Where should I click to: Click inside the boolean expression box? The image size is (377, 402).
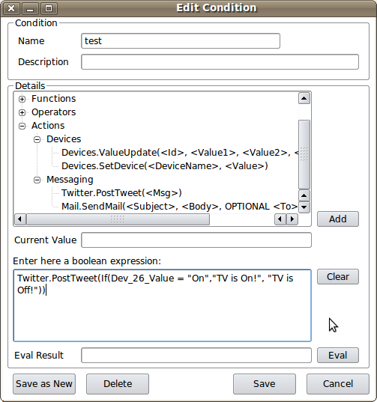(162, 305)
